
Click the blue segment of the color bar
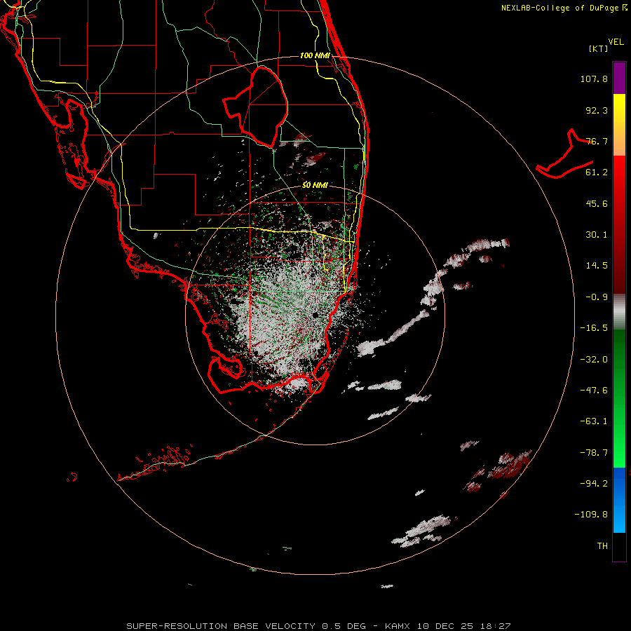coord(619,500)
